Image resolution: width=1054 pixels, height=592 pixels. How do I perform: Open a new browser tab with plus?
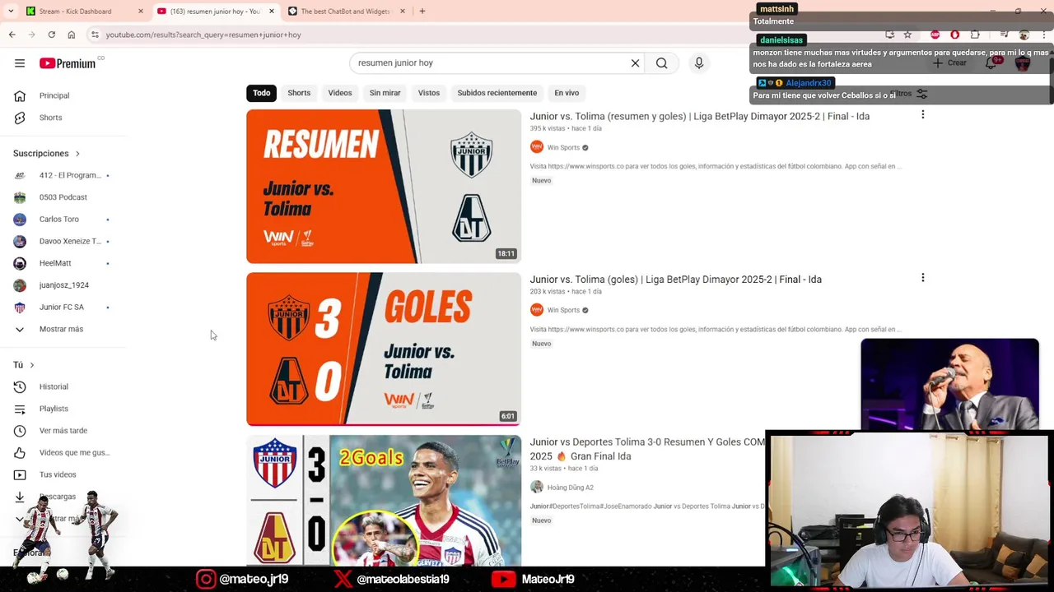pos(422,12)
